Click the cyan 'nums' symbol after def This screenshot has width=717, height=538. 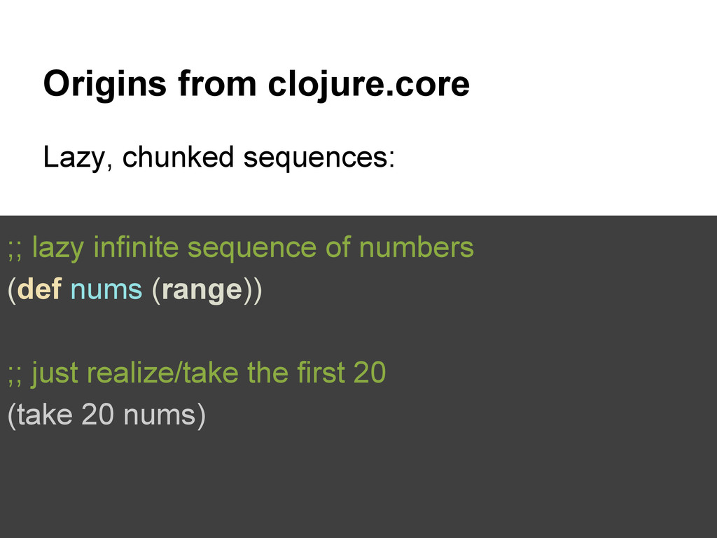[x=106, y=291]
